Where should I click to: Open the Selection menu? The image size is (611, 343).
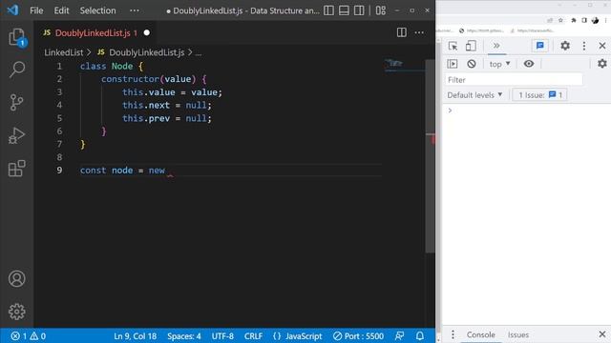[97, 10]
